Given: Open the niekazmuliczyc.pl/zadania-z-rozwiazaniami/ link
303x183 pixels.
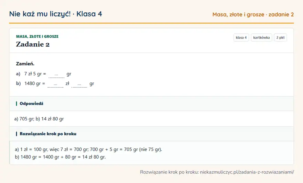Looking at the screenshot, I should (x=247, y=172).
